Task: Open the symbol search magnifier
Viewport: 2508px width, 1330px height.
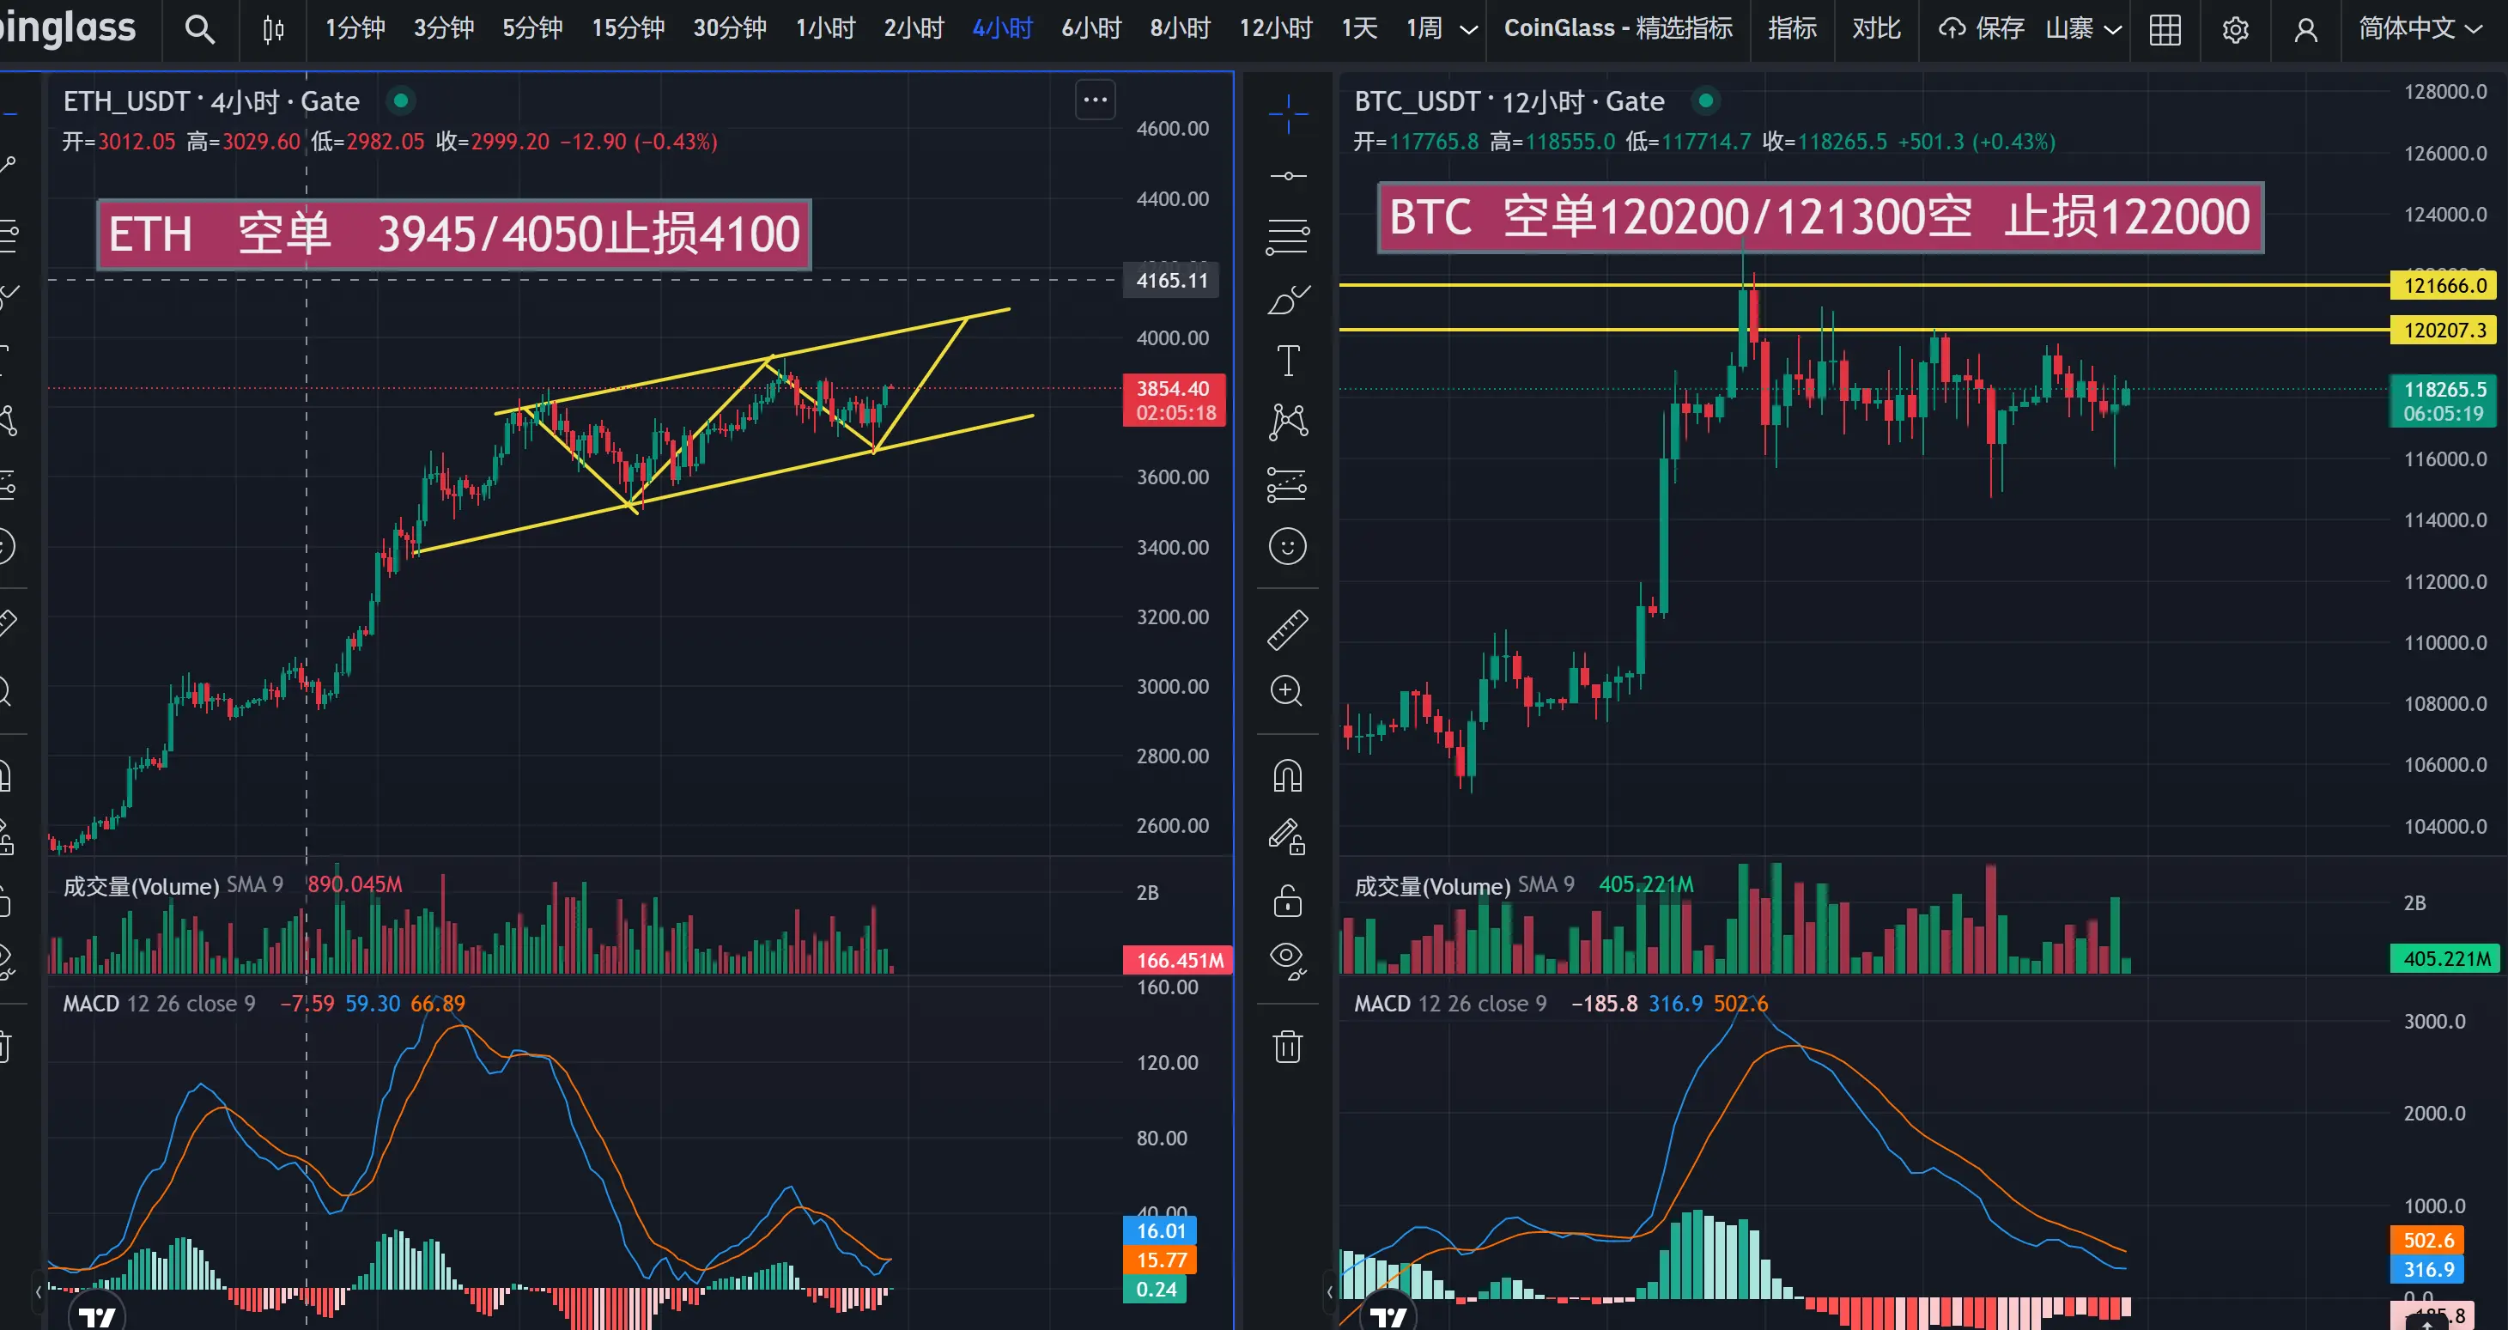Action: point(199,29)
